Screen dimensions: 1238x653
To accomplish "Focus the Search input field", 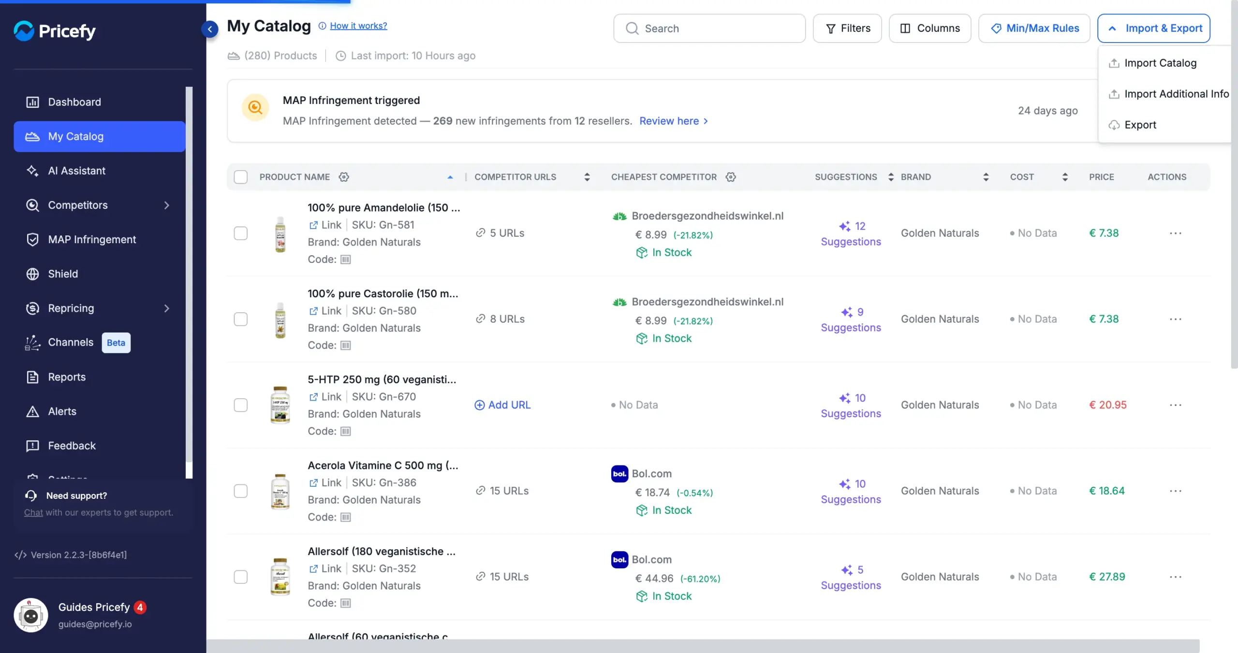I will click(709, 29).
